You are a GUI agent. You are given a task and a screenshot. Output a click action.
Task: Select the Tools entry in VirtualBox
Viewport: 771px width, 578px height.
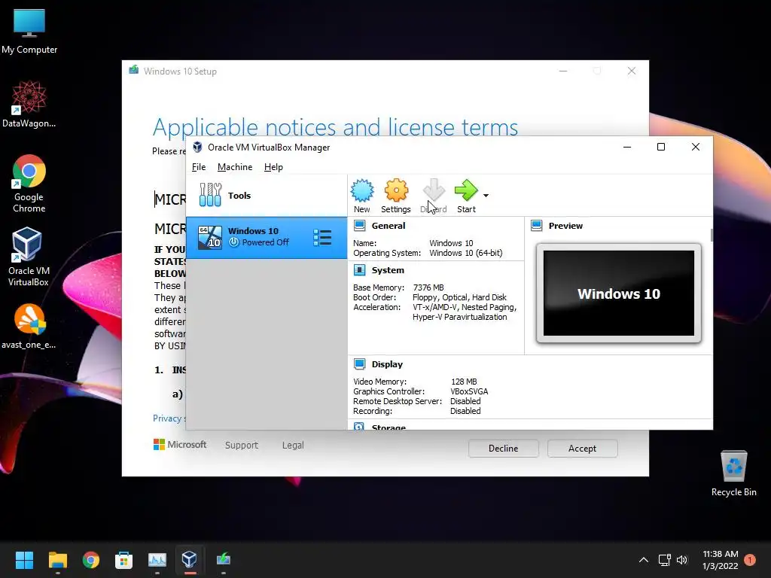tap(267, 196)
